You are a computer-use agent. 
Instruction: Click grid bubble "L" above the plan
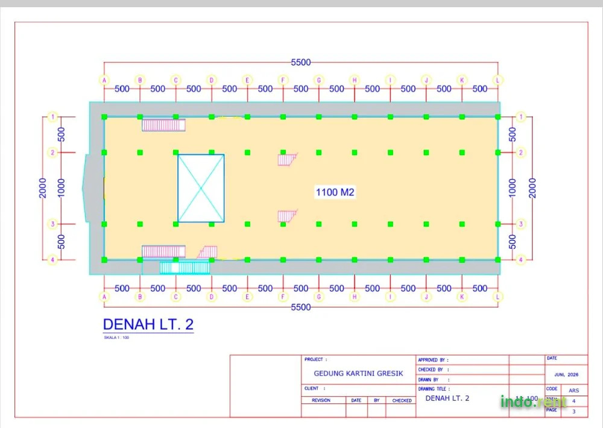(x=498, y=80)
